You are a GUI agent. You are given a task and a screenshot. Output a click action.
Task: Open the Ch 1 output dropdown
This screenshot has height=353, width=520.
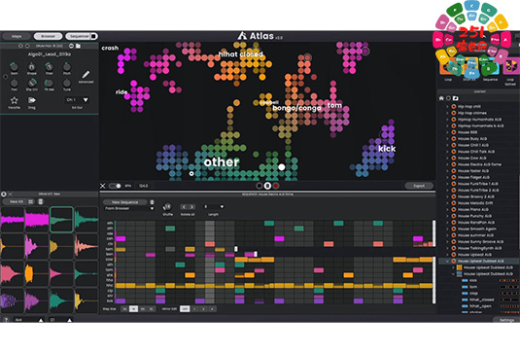(x=77, y=100)
